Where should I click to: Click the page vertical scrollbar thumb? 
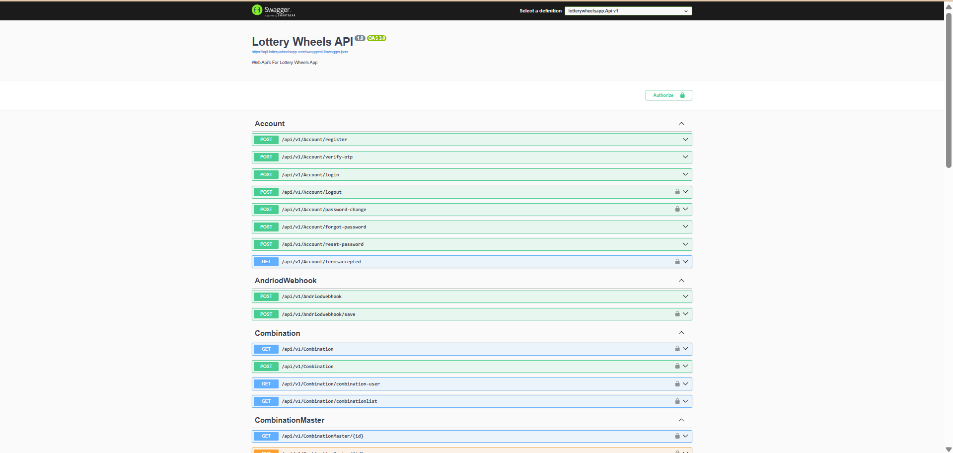[949, 90]
